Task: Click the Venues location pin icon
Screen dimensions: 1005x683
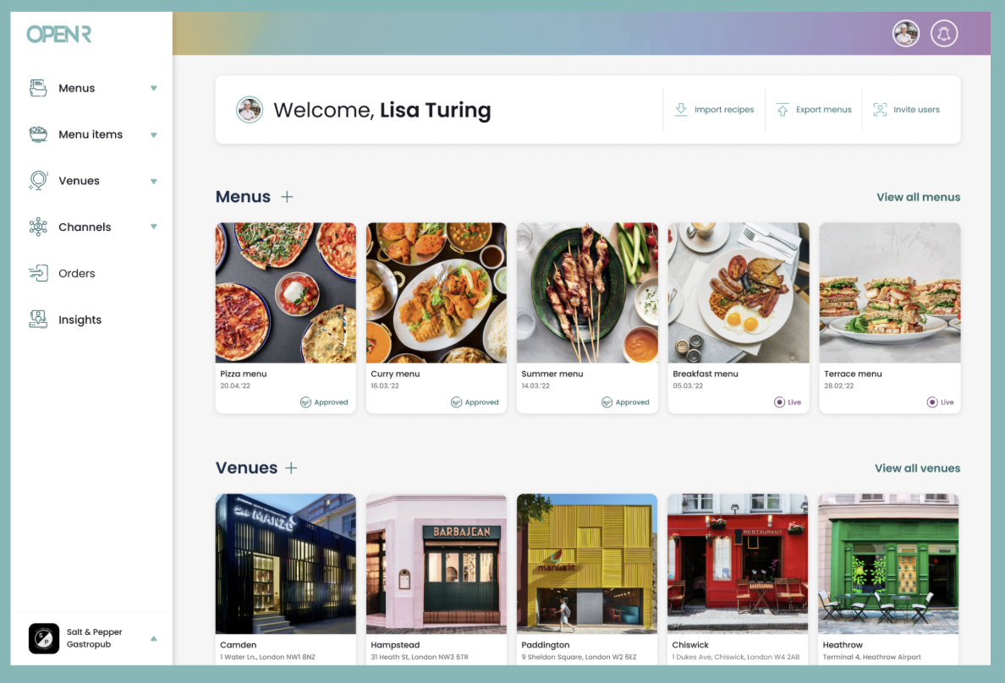Action: pos(38,181)
